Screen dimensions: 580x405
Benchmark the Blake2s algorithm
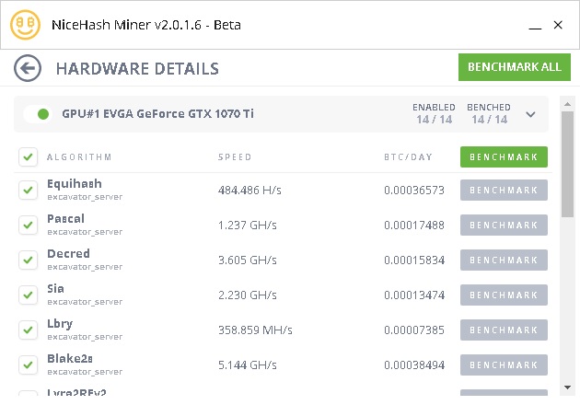(504, 365)
